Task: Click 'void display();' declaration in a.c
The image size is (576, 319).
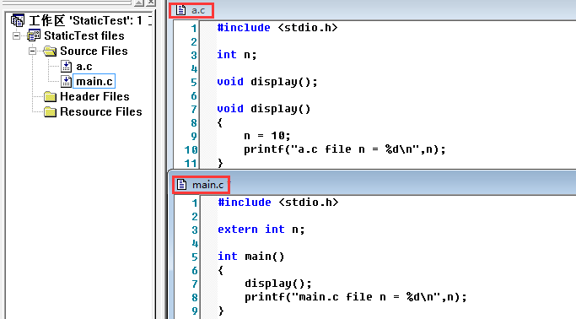Action: pyautogui.click(x=267, y=82)
